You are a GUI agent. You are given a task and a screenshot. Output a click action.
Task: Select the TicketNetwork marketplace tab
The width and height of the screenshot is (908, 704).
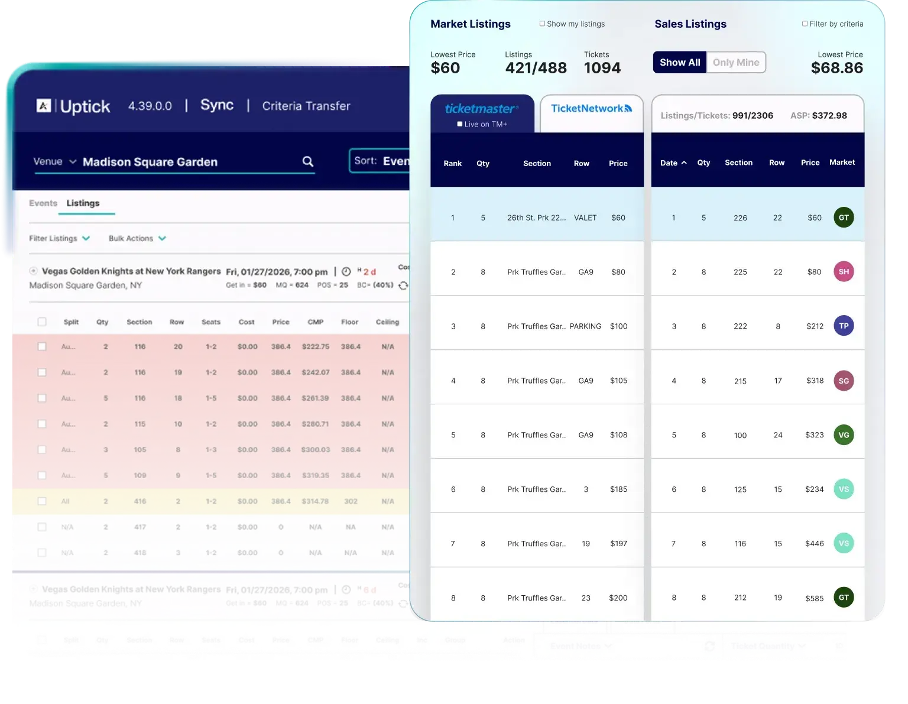point(591,109)
